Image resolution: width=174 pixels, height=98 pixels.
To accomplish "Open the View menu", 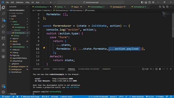I will coord(27,2).
